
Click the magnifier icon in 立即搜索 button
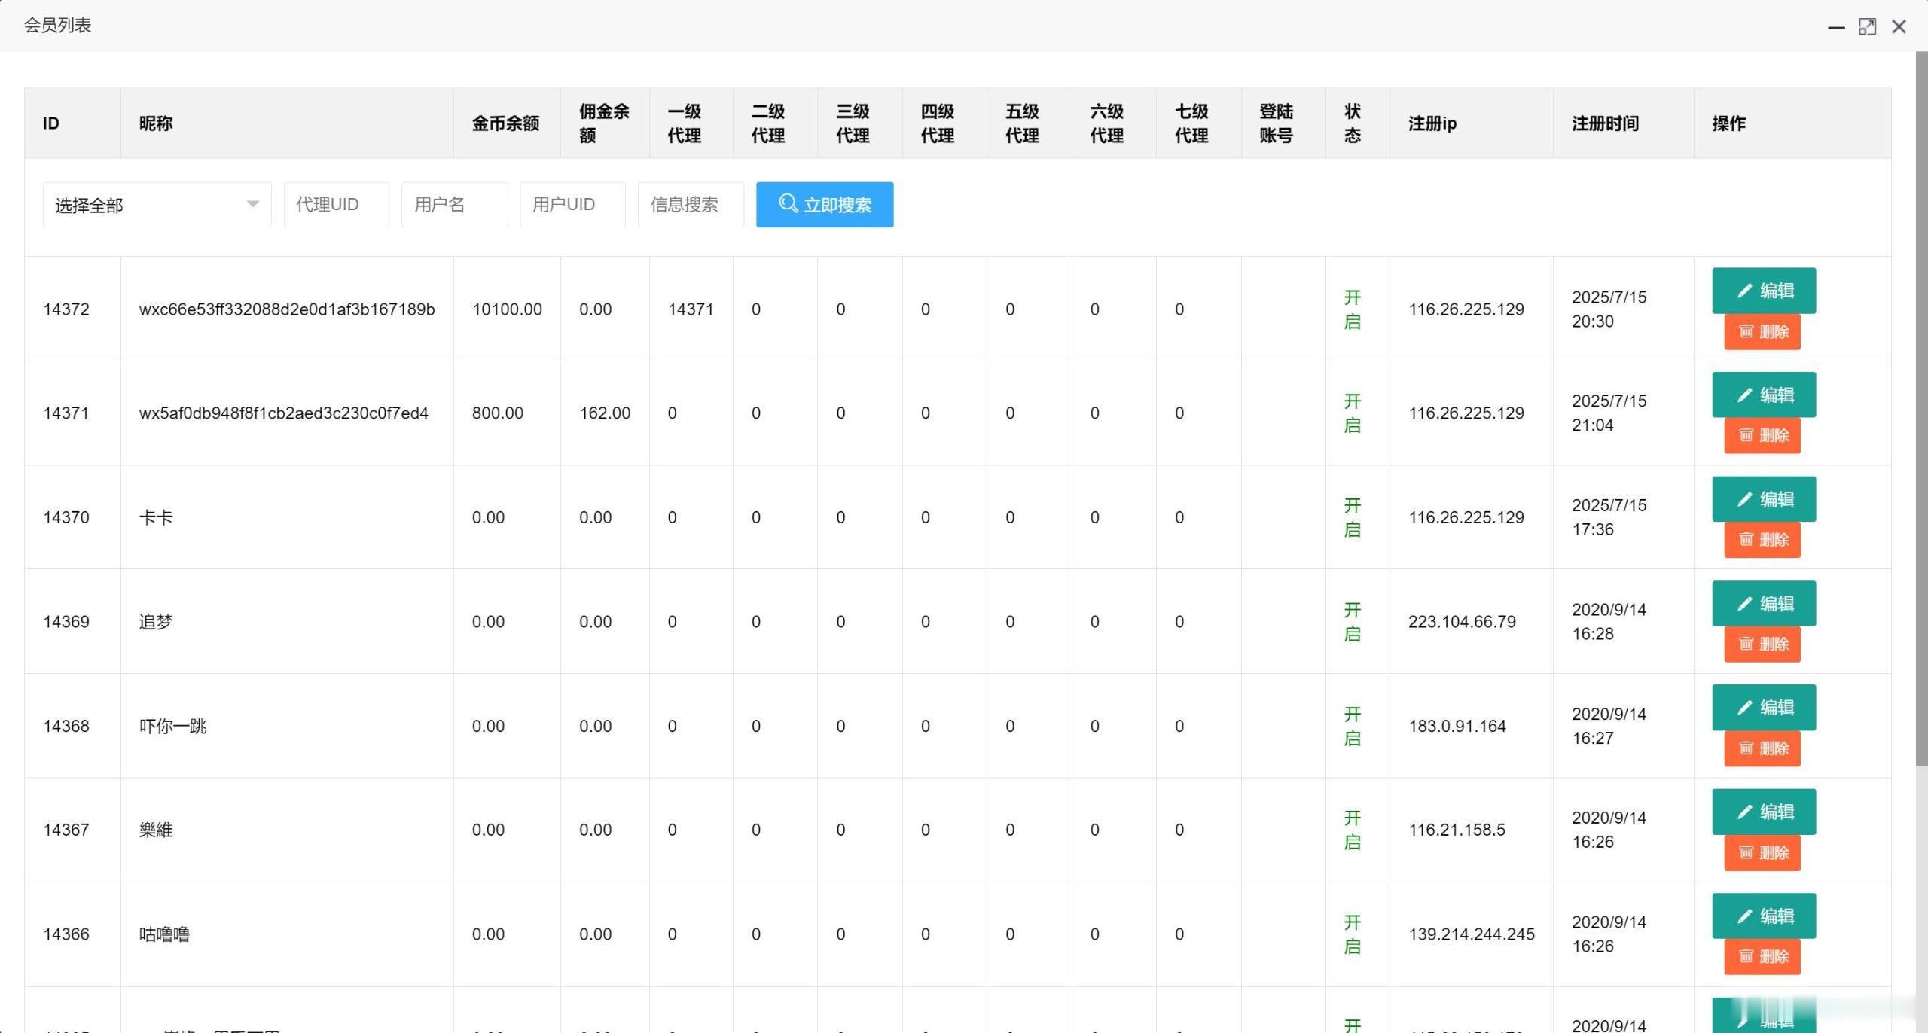(788, 204)
